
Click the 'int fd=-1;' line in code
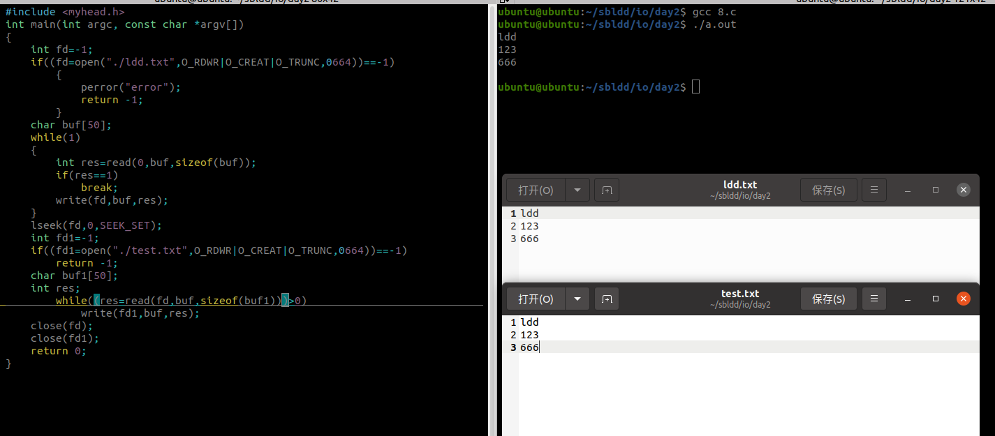tap(61, 50)
